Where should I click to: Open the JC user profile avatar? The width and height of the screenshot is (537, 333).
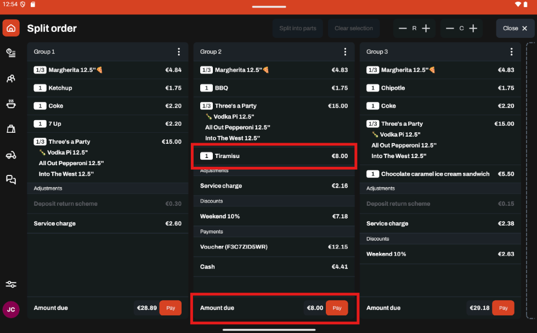point(11,309)
